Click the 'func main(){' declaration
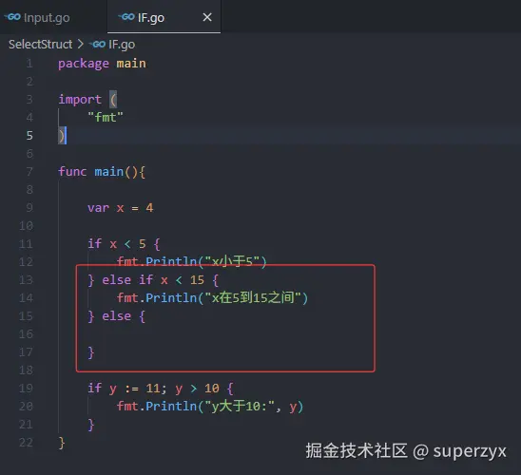Screen dimensions: 521x475 click(102, 172)
